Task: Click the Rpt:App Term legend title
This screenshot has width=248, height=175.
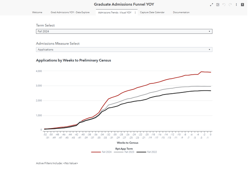Action: (124, 149)
